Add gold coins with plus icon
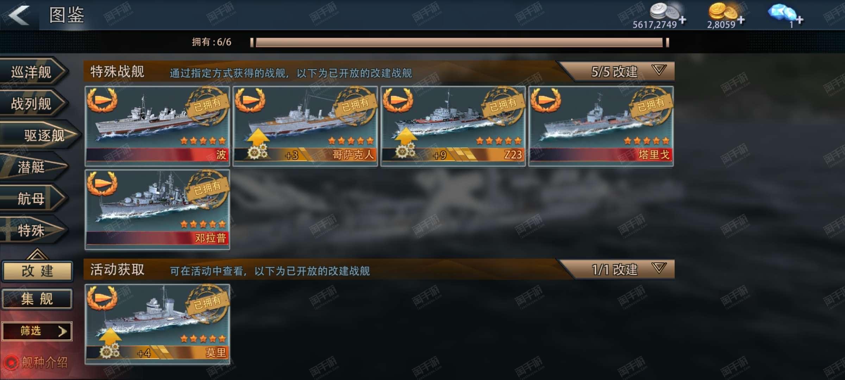This screenshot has height=380, width=845. tap(741, 19)
